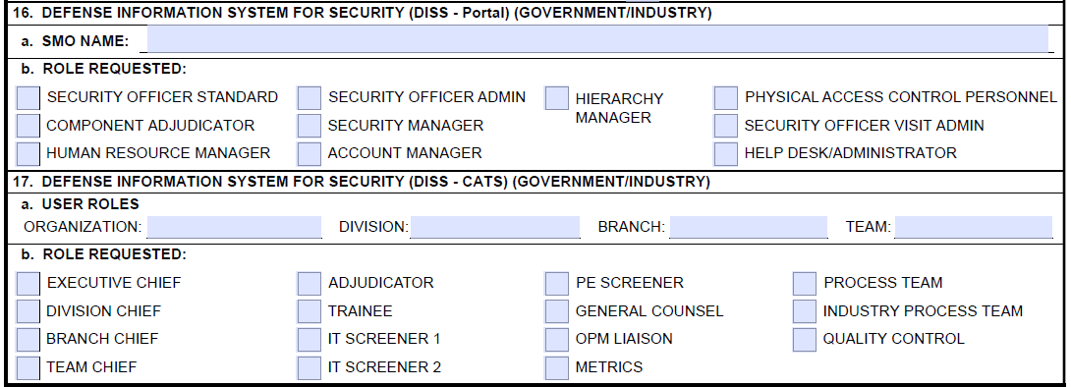
Task: Enable the Adjudicator checkbox
Action: tap(310, 283)
